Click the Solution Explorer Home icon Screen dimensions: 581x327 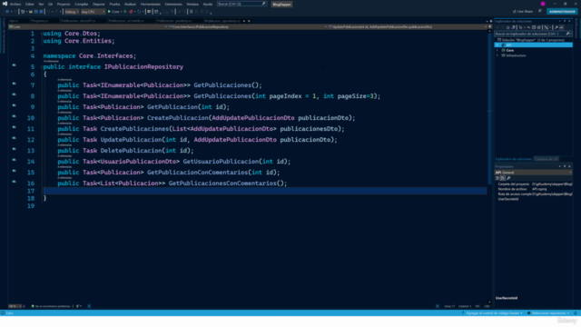[507, 27]
